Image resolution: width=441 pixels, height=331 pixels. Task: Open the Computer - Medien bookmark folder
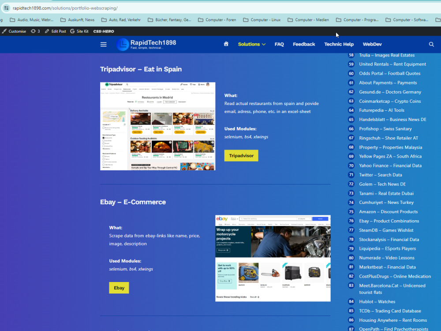pyautogui.click(x=308, y=20)
